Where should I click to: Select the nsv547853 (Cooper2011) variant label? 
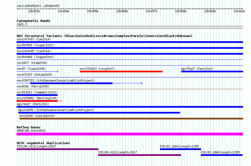36,45
